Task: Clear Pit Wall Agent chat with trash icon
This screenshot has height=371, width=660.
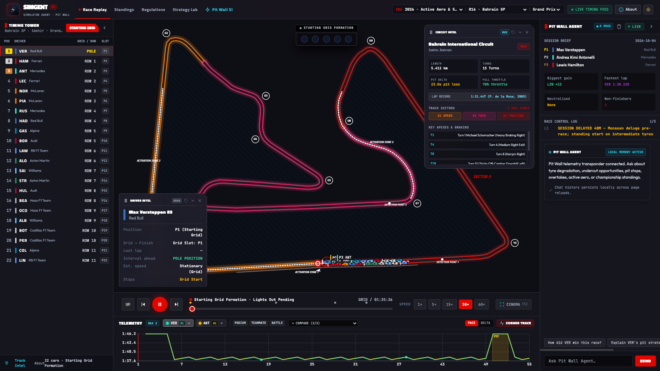Action: pos(619,26)
